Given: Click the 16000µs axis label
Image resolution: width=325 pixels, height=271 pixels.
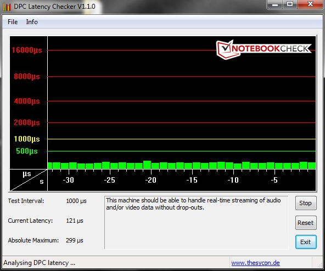Looking at the screenshot, I should 27,50.
